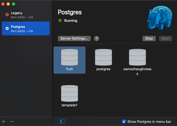Remove selected server with minus icon

[12, 121]
